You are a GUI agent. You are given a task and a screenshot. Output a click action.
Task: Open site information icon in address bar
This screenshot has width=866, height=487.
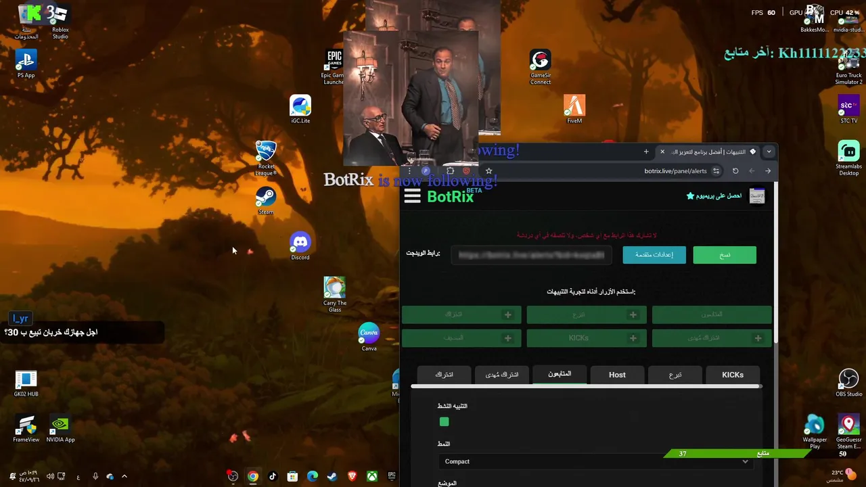click(716, 171)
